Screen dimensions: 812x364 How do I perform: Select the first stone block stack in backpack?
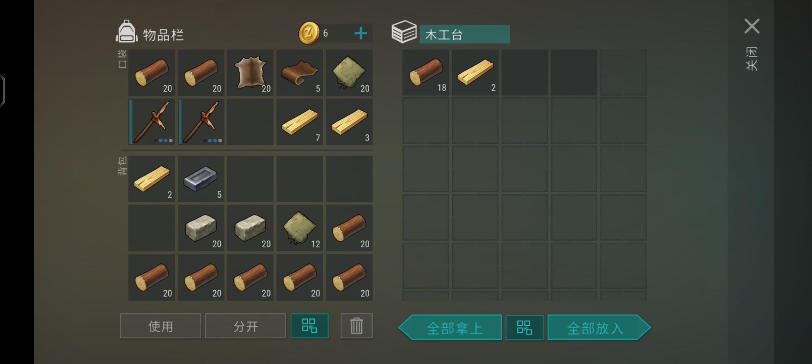point(201,228)
